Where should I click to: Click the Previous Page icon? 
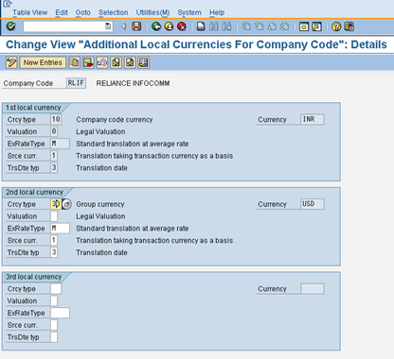(259, 26)
